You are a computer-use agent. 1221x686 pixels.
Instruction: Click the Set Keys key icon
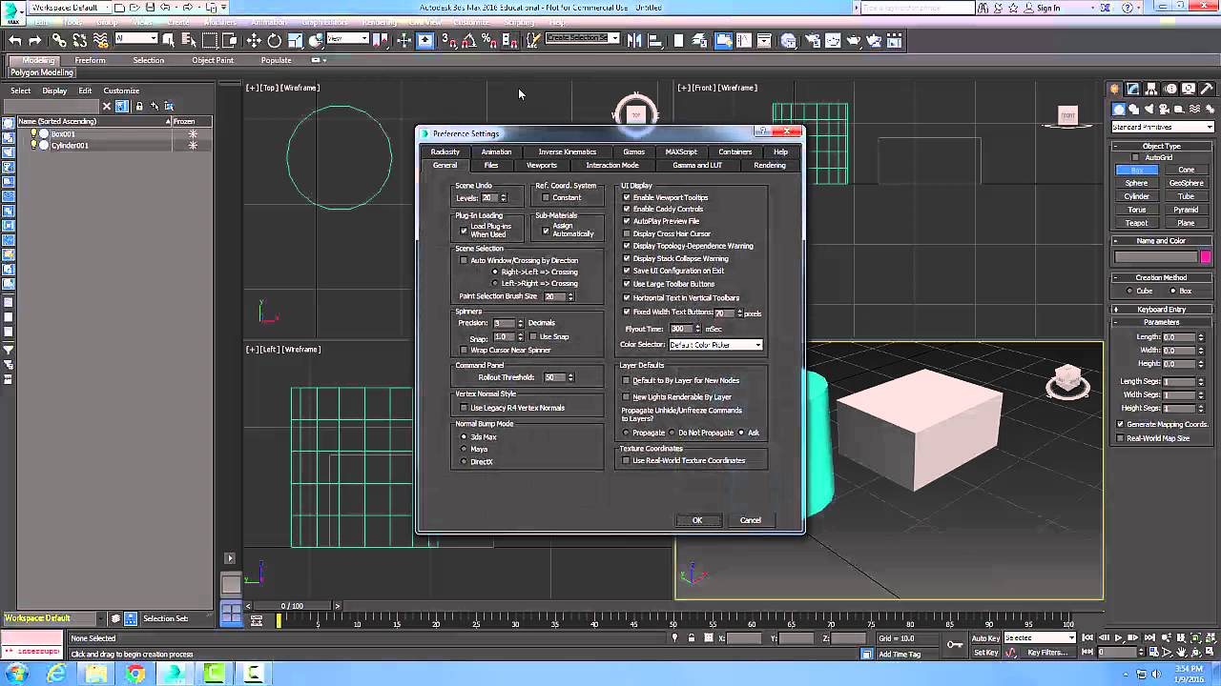[955, 645]
